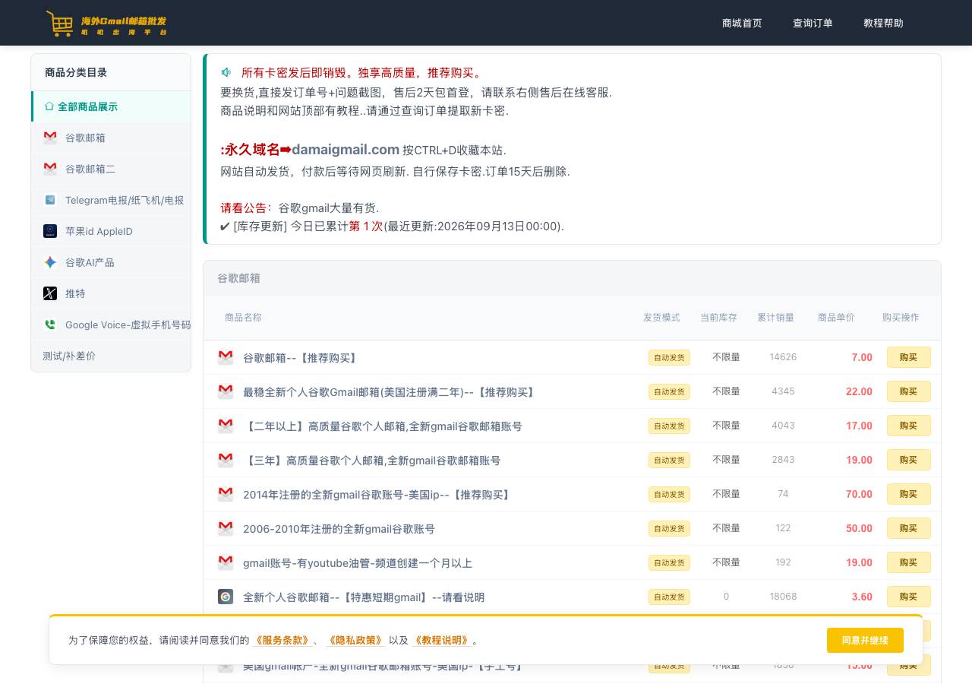The width and height of the screenshot is (972, 684).
Task: Buy the 【特惠短期gmail】 item priced 3.60
Action: [x=908, y=597]
